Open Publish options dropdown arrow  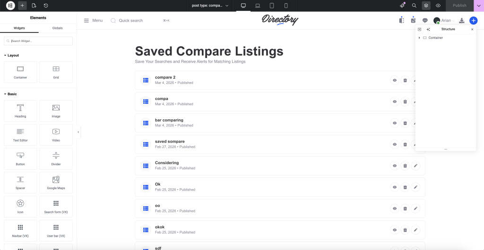478,6
